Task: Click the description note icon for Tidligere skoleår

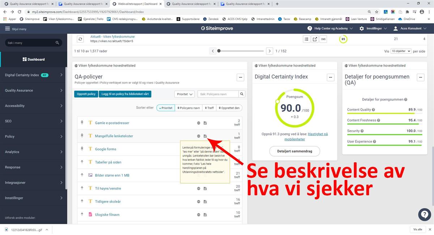Action: click(x=205, y=201)
